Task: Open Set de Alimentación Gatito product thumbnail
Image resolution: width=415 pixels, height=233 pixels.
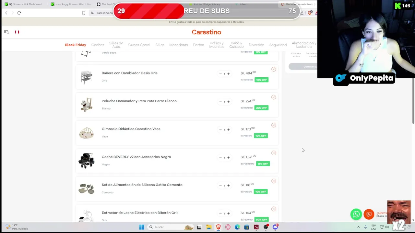Action: [x=86, y=188]
